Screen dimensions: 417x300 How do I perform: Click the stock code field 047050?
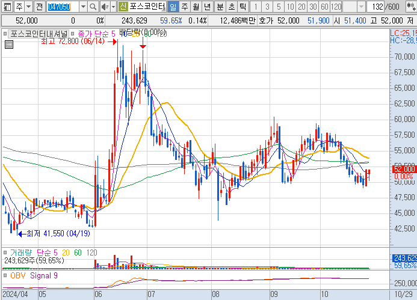coord(63,7)
